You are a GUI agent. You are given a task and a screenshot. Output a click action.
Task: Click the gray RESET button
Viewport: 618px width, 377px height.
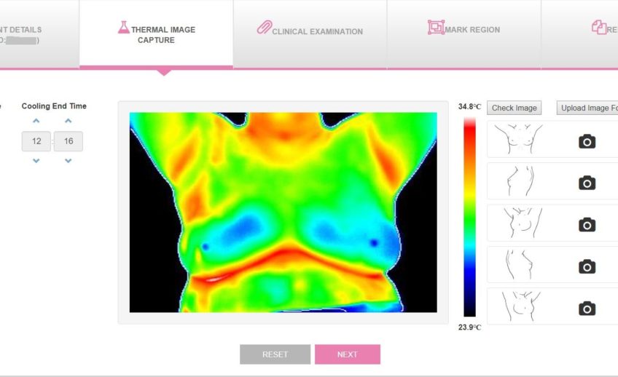click(x=275, y=354)
